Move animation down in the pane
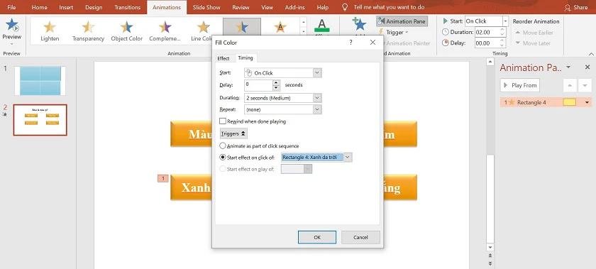596x269 pixels. 585,85
